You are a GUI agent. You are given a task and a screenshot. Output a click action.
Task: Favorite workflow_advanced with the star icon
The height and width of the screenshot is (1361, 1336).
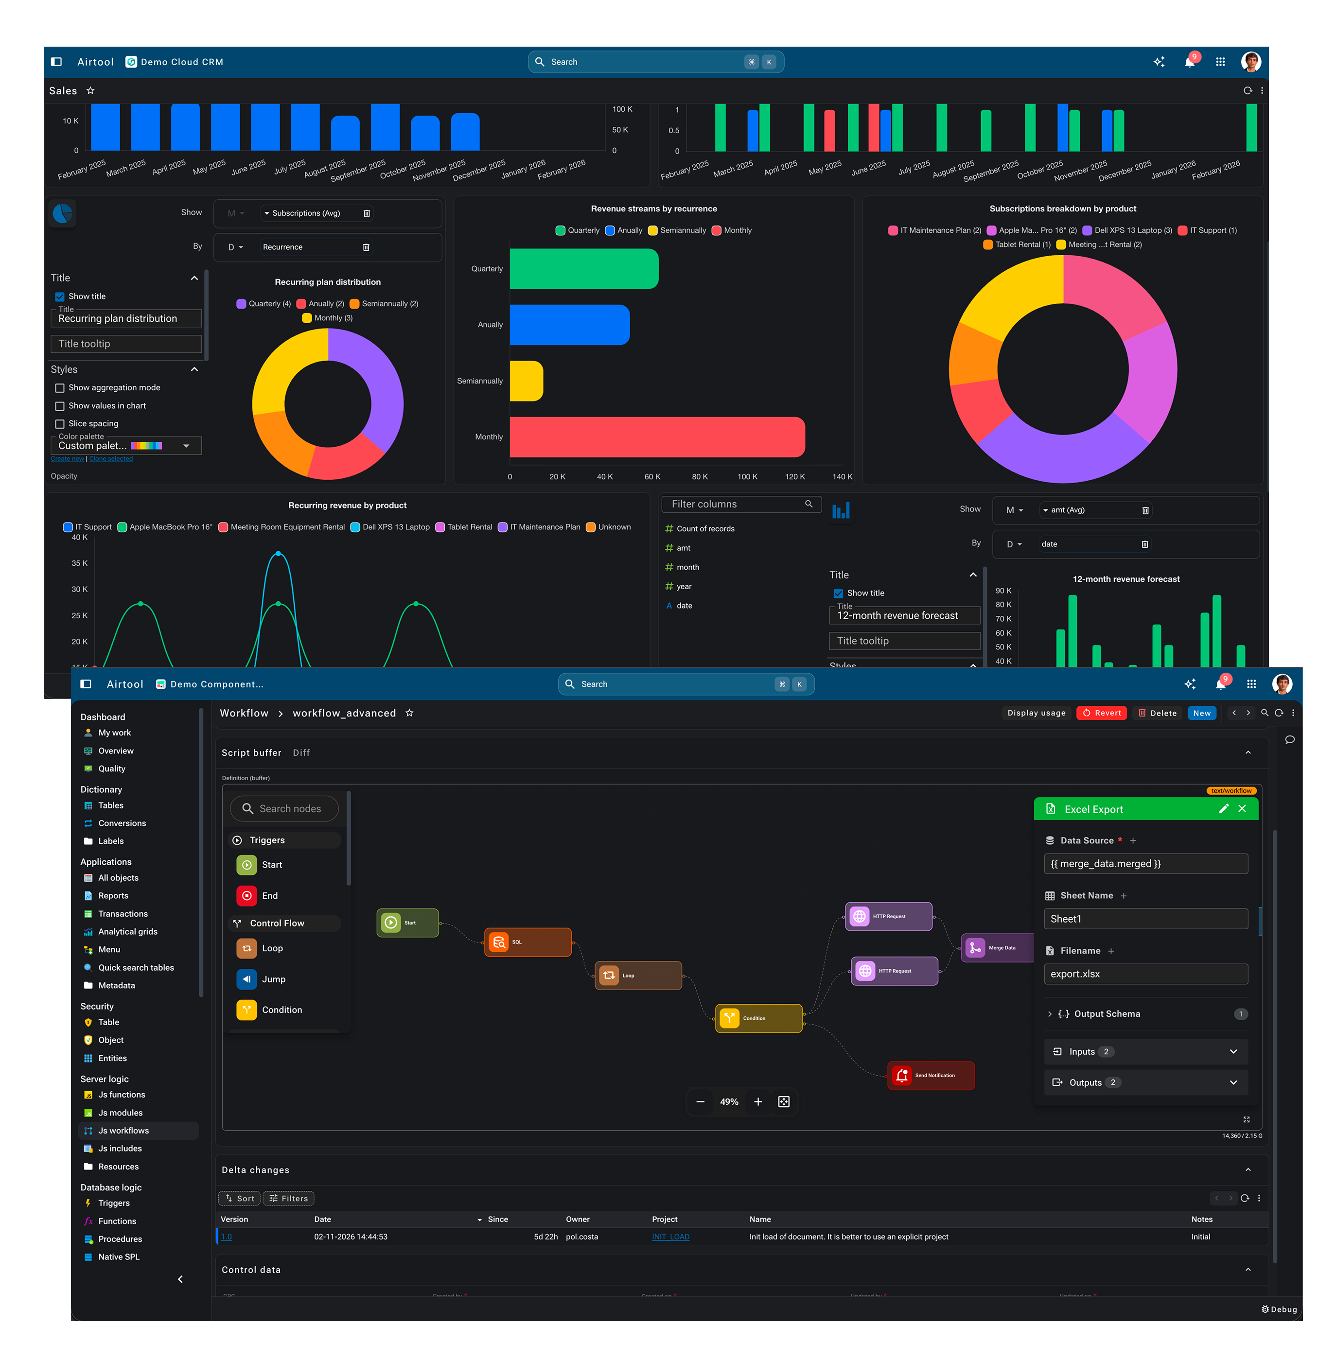click(x=409, y=713)
